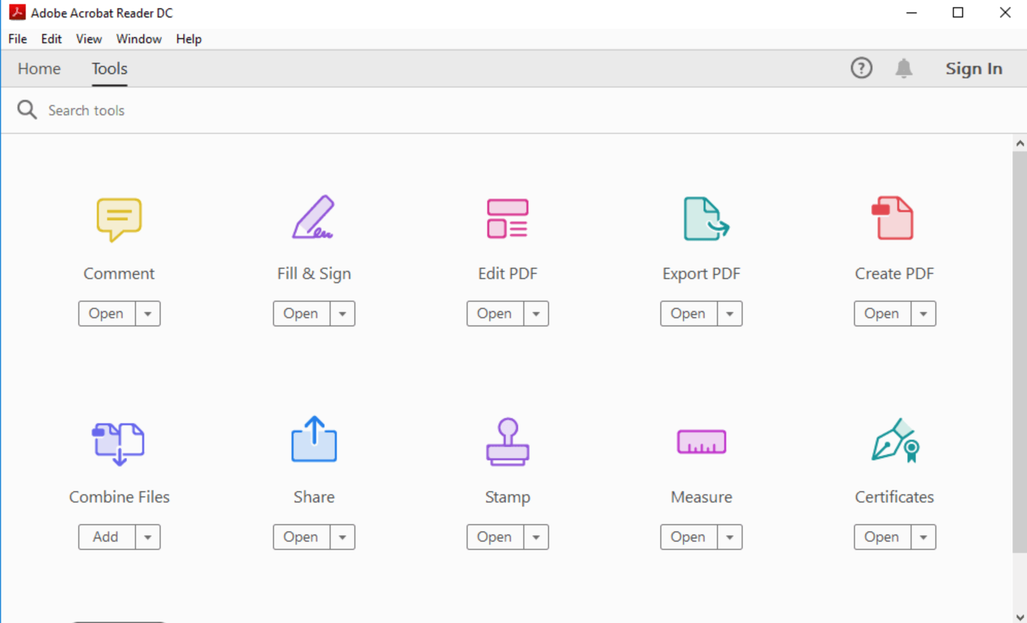Open the Create PDF tool

pos(882,314)
